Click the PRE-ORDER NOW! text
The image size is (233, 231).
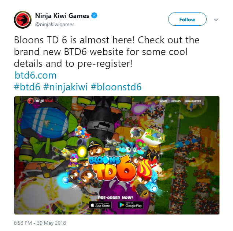(x=115, y=198)
